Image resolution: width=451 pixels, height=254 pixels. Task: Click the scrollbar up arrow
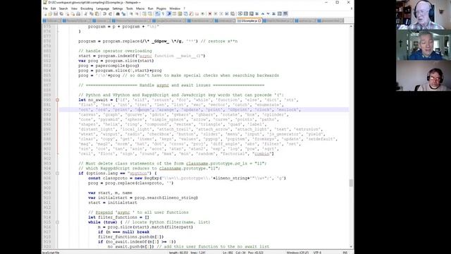tap(351, 26)
